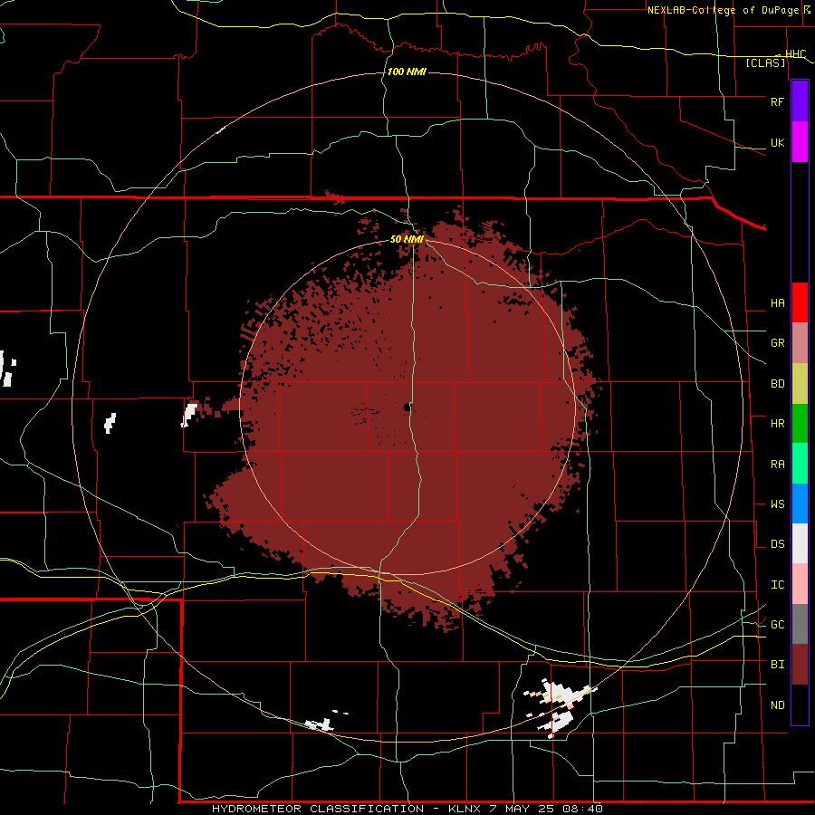Screen dimensions: 815x815
Task: Click the magenta UK legend color swatch
Action: (800, 142)
